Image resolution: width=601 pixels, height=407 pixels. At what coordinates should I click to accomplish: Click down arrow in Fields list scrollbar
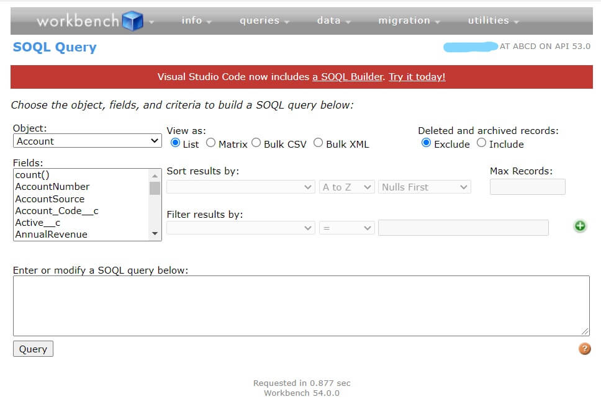point(155,234)
